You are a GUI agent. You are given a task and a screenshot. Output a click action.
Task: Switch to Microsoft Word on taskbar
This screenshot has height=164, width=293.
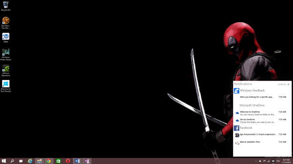(78, 161)
